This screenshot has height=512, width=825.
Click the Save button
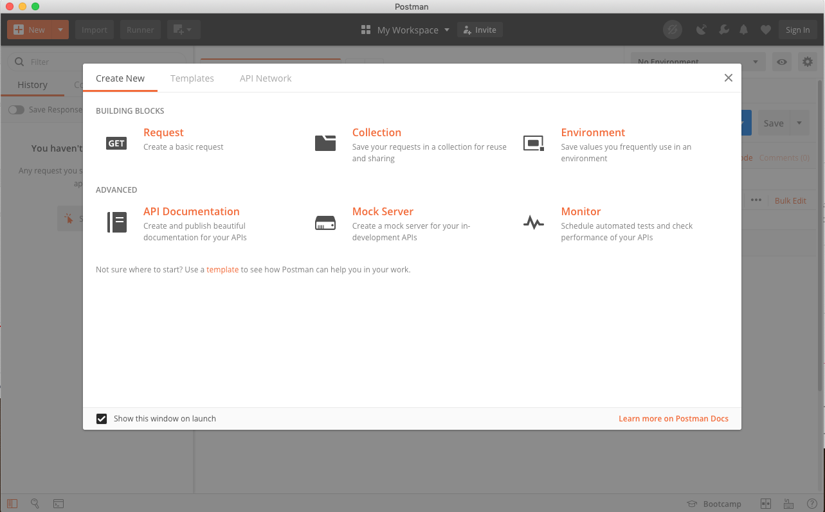[x=774, y=123]
